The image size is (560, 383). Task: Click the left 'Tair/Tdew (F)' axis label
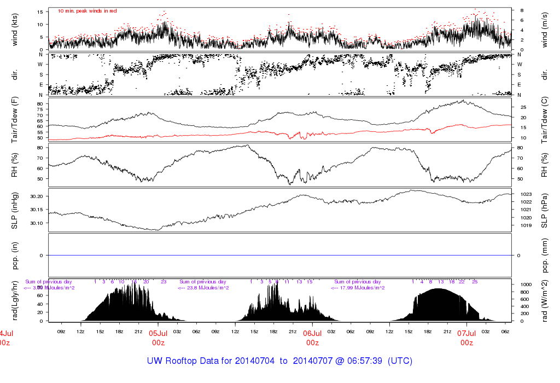tap(15, 120)
